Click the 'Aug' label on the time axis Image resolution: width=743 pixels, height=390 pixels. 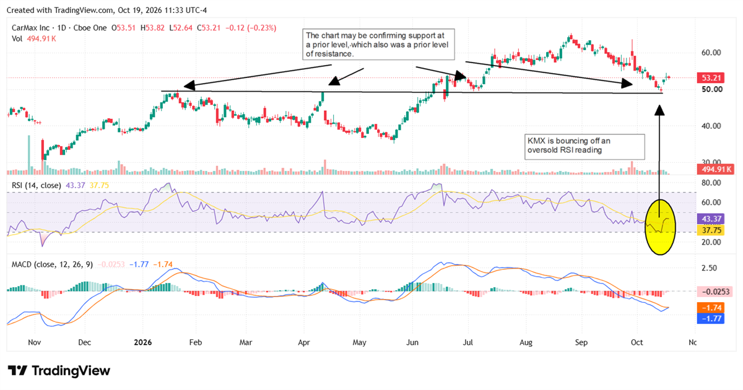pos(526,342)
